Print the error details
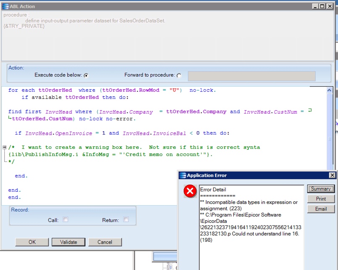338x270 pixels. (321, 199)
